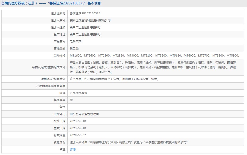Image resolution: width=247 pixels, height=155 pixels.
Task: Click the document icon beside the page title
Action: [x=3, y=3]
